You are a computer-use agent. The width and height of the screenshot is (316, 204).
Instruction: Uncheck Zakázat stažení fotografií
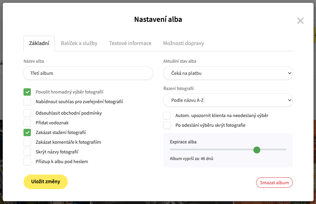(x=27, y=132)
